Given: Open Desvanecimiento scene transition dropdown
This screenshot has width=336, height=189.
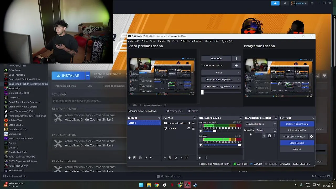Looking at the screenshot, I should tap(260, 124).
